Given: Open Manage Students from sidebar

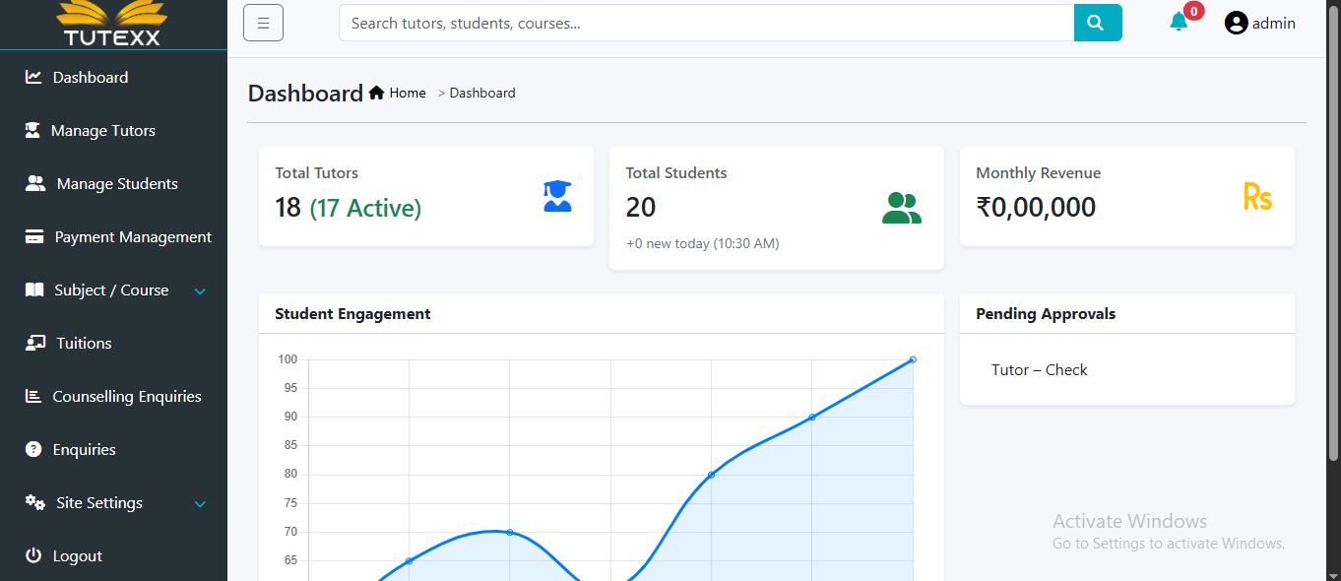Looking at the screenshot, I should (116, 184).
